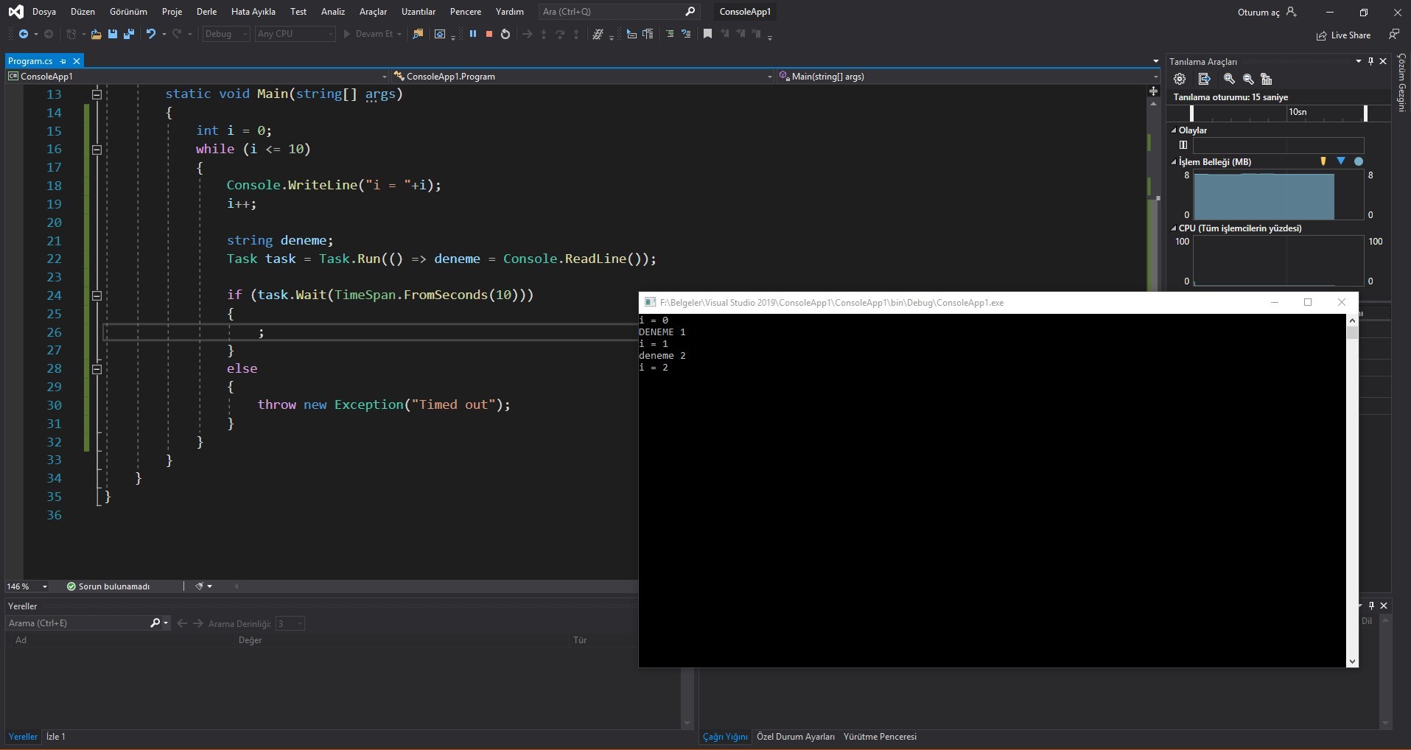1411x750 pixels.
Task: Pin the Program.cs tab
Action: (63, 61)
